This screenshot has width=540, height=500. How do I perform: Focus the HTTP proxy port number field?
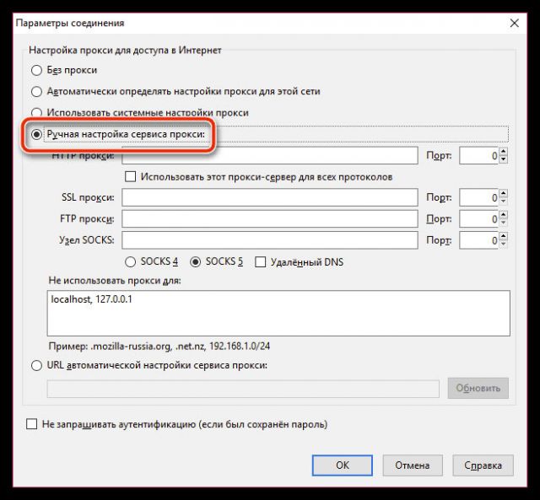[478, 156]
